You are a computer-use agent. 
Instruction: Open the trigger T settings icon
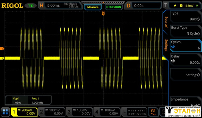click(166, 5)
